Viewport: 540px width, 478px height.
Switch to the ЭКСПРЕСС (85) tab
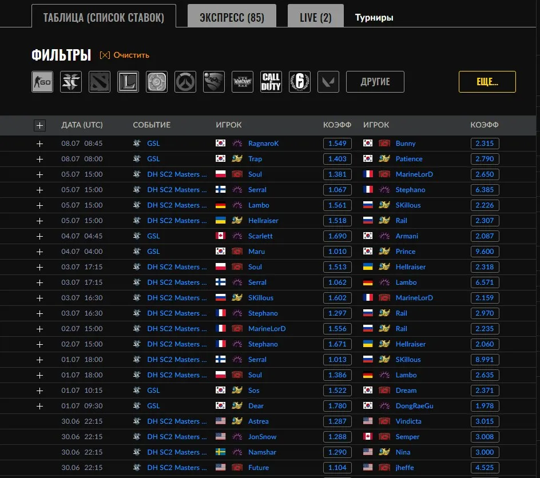pyautogui.click(x=232, y=17)
